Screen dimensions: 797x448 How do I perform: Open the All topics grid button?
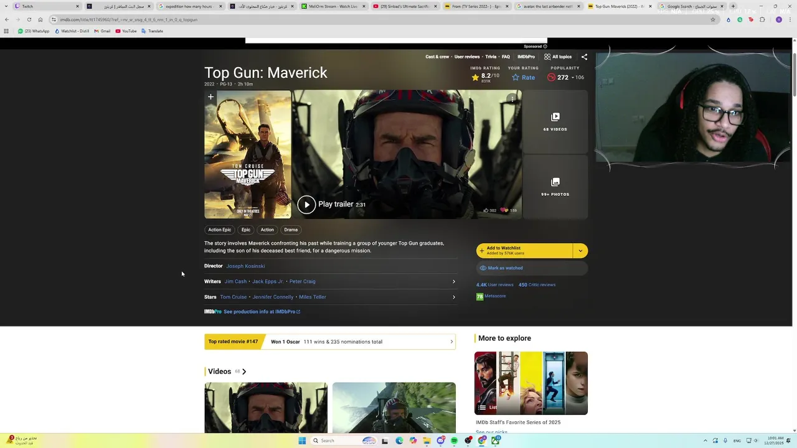[558, 57]
